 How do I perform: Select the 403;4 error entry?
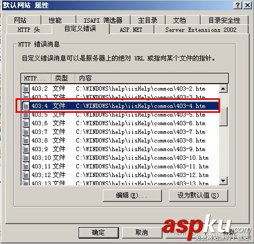tap(120, 106)
